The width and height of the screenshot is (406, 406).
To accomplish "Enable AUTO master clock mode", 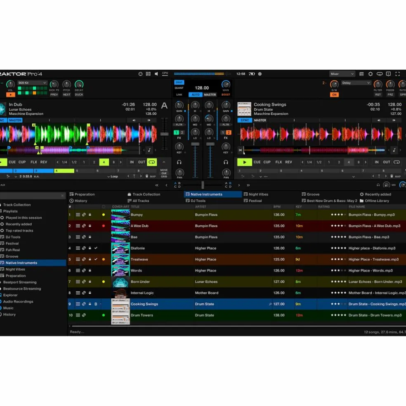I will (196, 95).
